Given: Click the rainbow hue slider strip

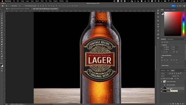Looking at the screenshot, I should point(184,24).
